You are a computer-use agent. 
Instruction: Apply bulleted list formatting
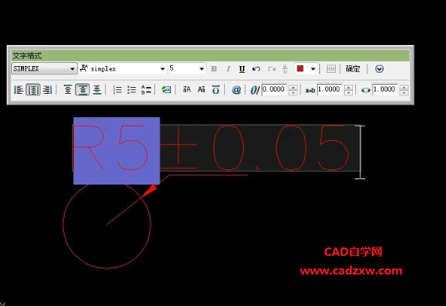[x=131, y=90]
